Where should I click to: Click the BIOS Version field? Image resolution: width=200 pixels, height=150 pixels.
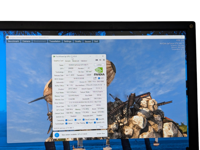pyautogui.click(x=79, y=78)
